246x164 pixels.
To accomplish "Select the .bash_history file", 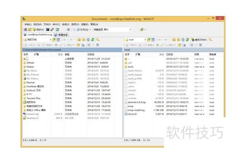I will [135, 71].
